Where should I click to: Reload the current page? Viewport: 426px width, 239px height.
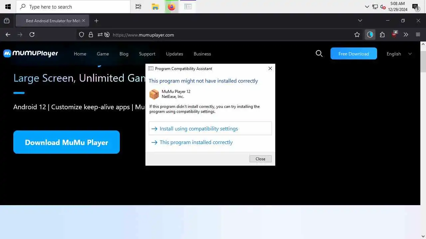pyautogui.click(x=32, y=35)
